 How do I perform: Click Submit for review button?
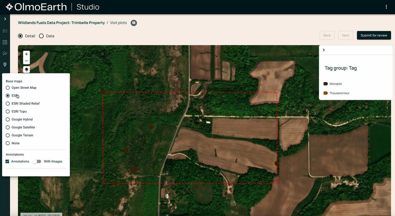[374, 35]
